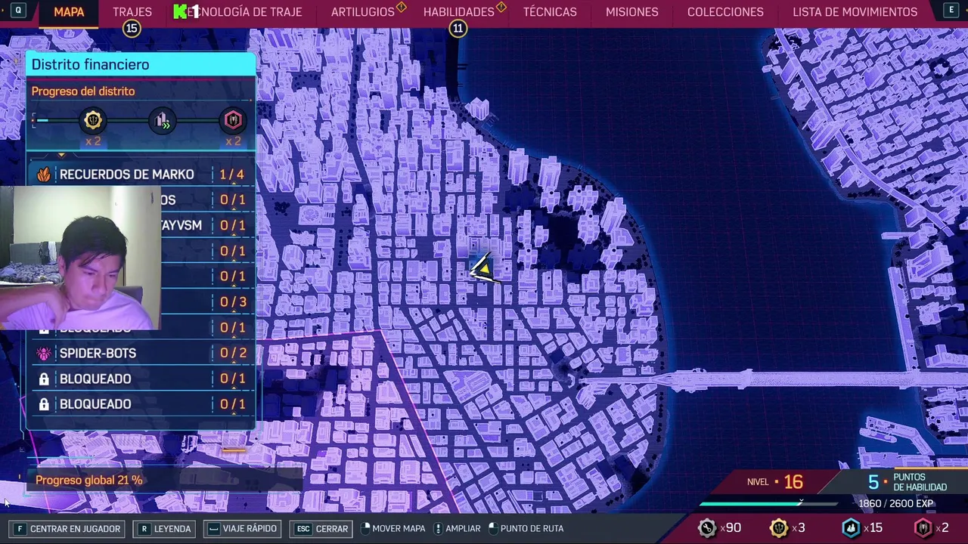The width and height of the screenshot is (968, 544).
Task: Select the RECUERDOS DE MARKO row
Action: click(141, 175)
